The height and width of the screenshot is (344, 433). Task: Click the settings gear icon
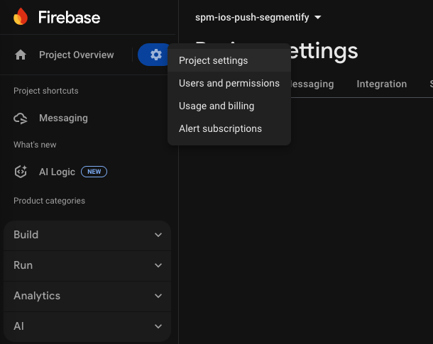[156, 55]
